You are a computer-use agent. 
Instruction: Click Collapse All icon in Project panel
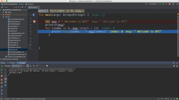[x=19, y=7]
